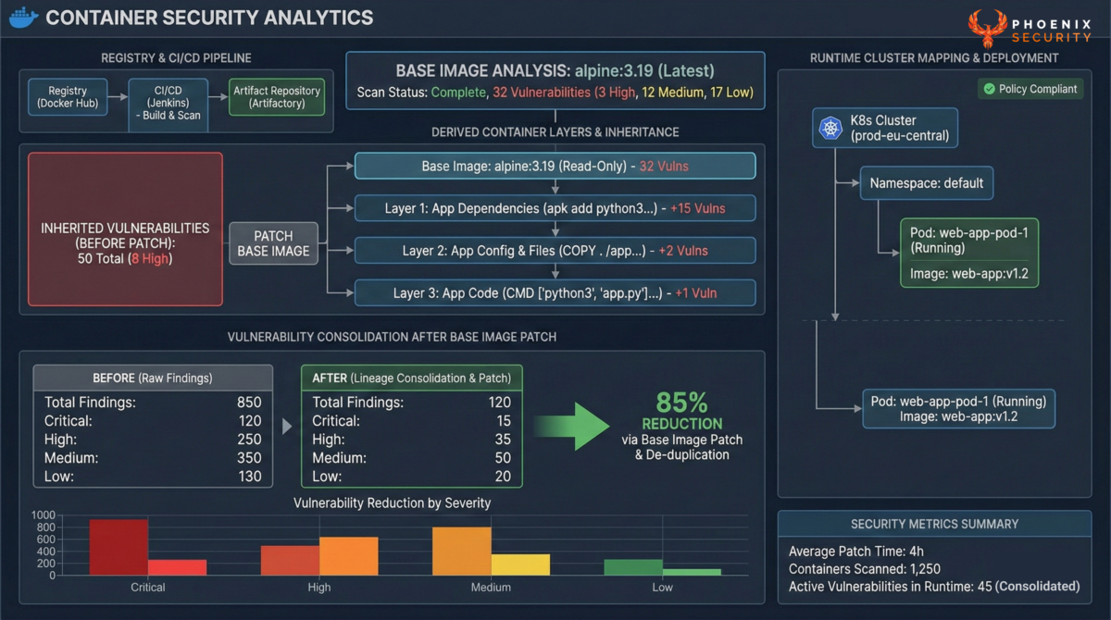Click the K8s Cluster icon
This screenshot has height=620, width=1111.
[832, 128]
